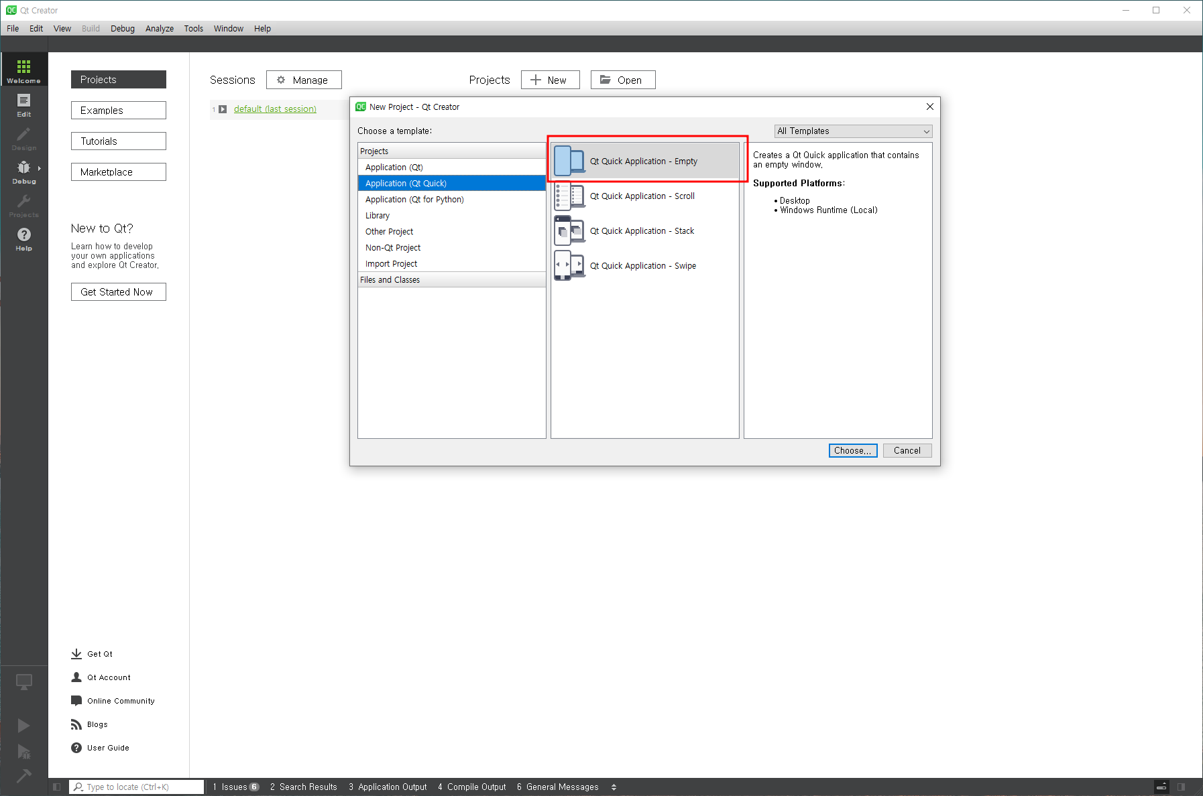
Task: Click play icon beside default session
Action: [223, 109]
